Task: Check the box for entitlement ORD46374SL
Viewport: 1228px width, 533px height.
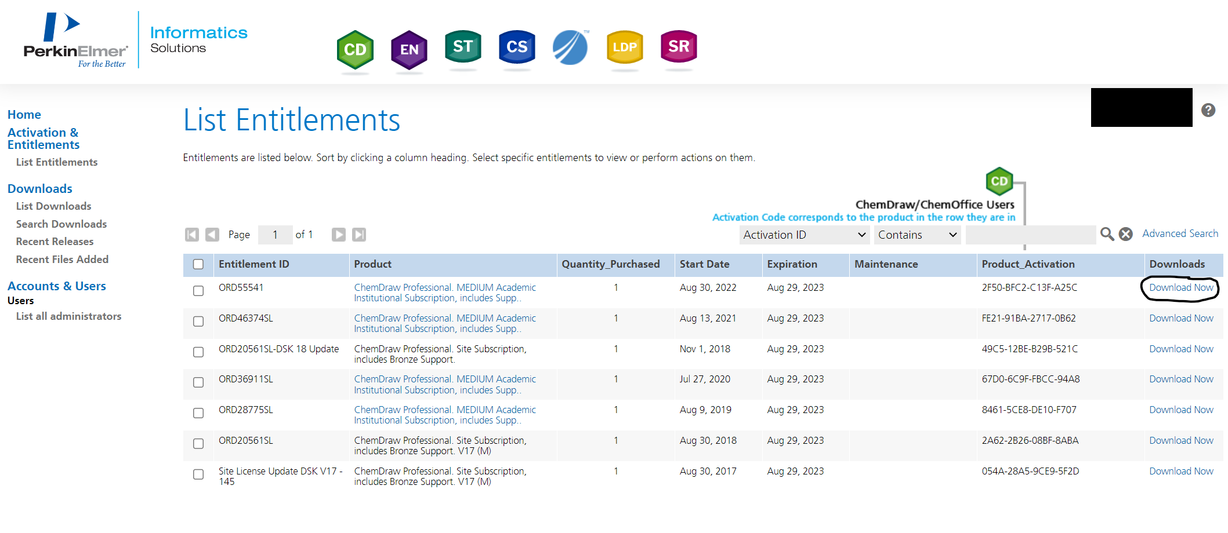Action: coord(198,322)
